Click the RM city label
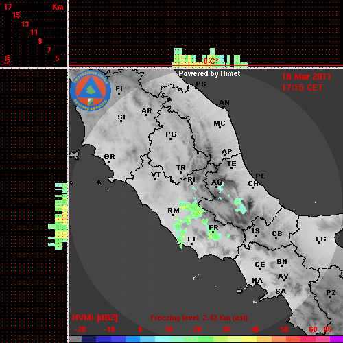343x343 pixels. pos(174,210)
